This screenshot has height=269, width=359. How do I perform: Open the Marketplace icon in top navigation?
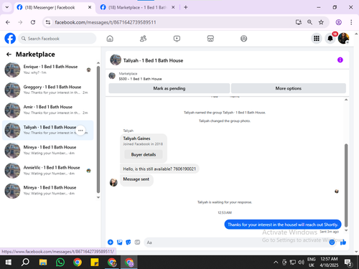pos(210,39)
